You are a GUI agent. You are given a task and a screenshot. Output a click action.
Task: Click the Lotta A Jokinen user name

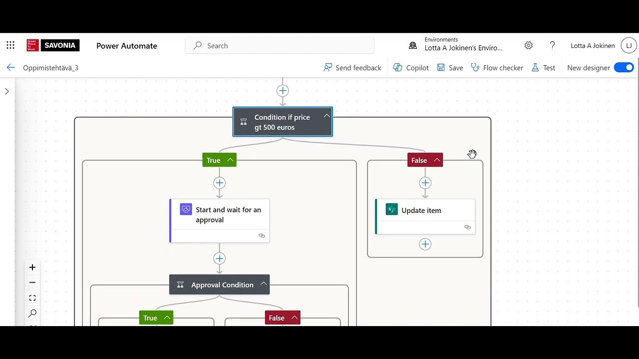593,45
